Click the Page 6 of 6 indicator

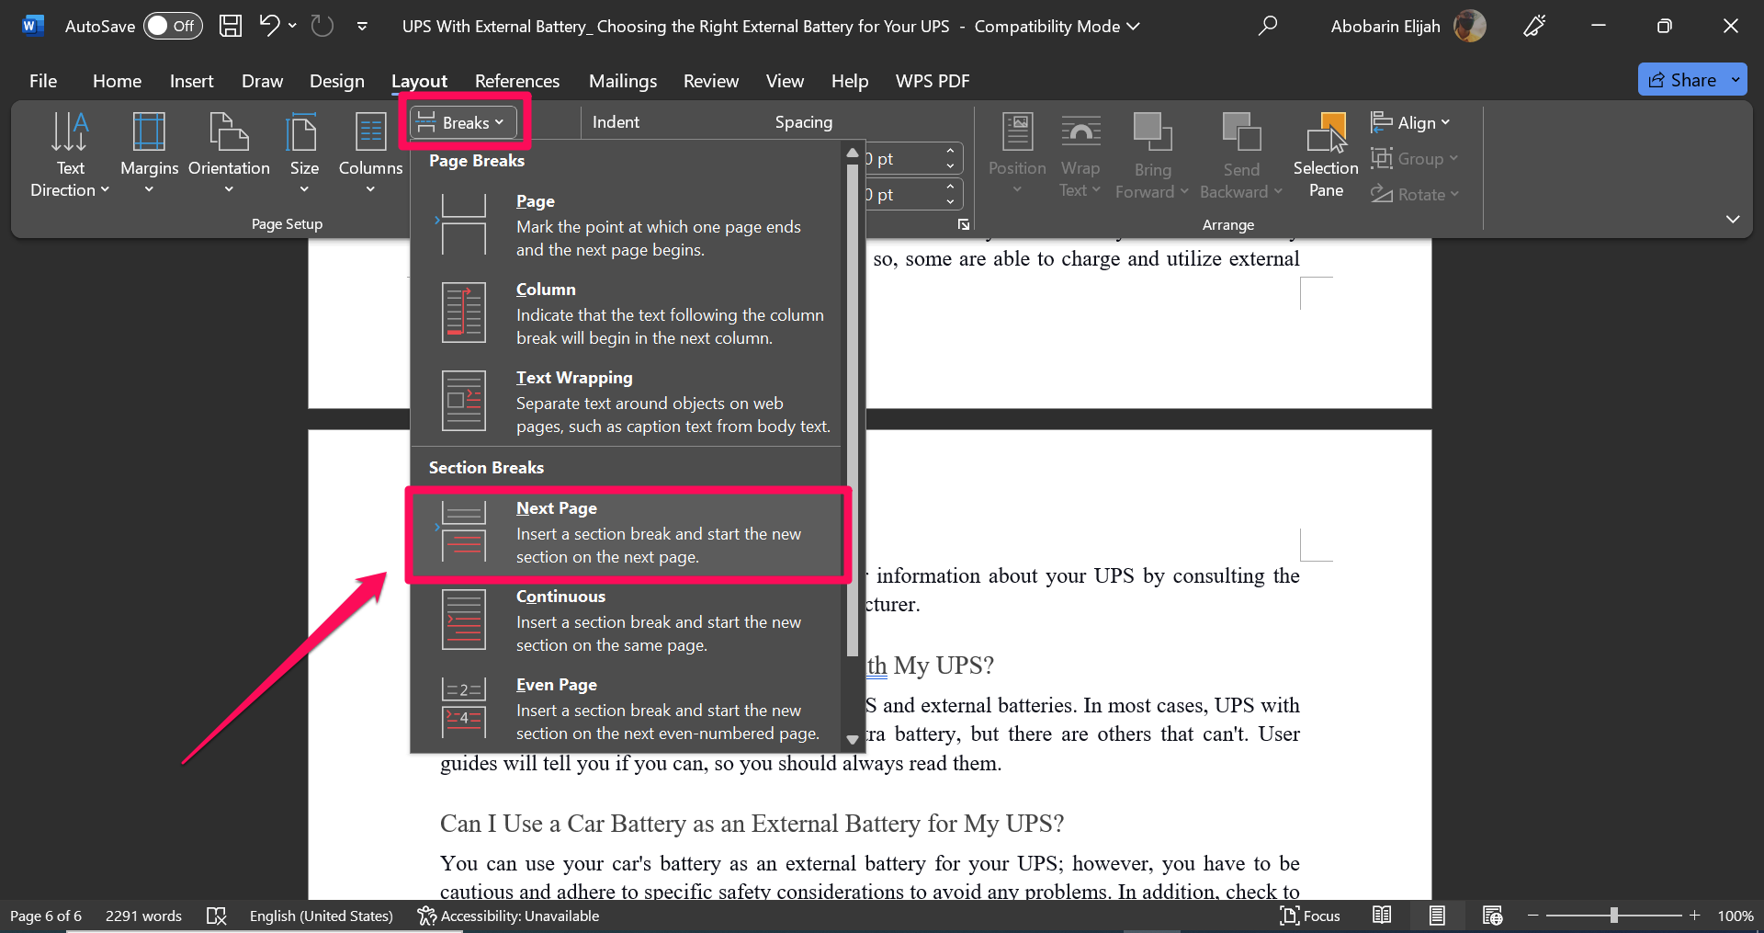(x=46, y=916)
